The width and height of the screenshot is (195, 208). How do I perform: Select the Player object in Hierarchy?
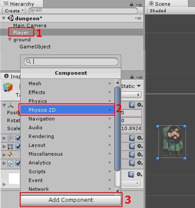[x=21, y=33]
